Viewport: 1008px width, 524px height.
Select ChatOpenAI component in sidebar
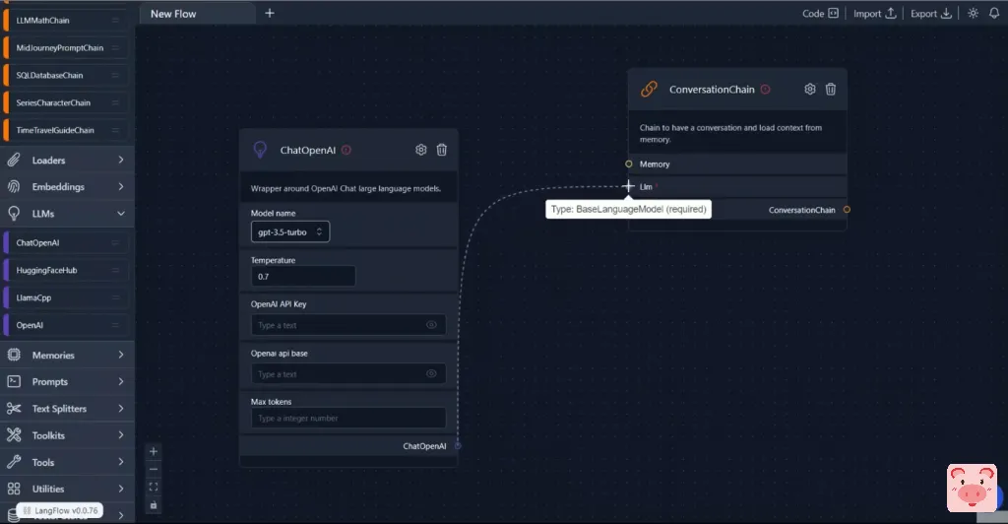click(x=66, y=243)
